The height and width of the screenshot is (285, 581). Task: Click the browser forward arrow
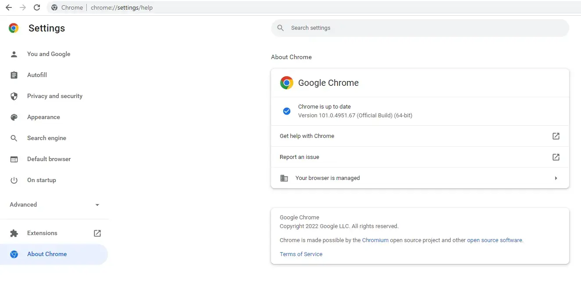[23, 7]
